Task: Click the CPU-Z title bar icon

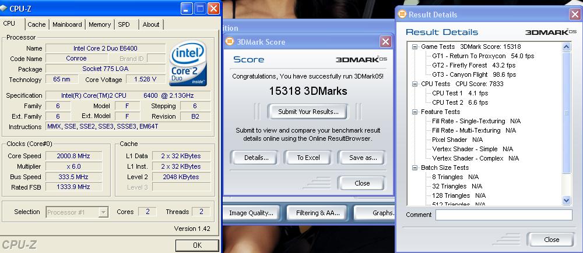Action: [3, 8]
